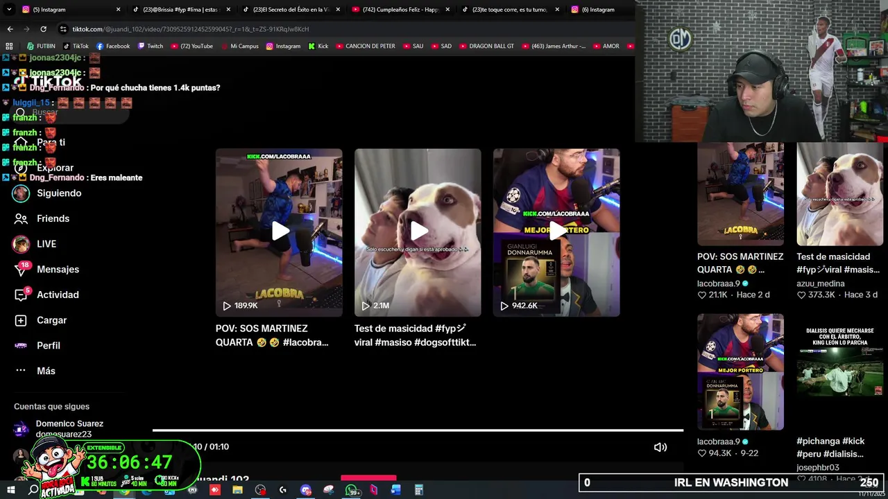Go back with browser back arrow
888x499 pixels.
point(10,29)
